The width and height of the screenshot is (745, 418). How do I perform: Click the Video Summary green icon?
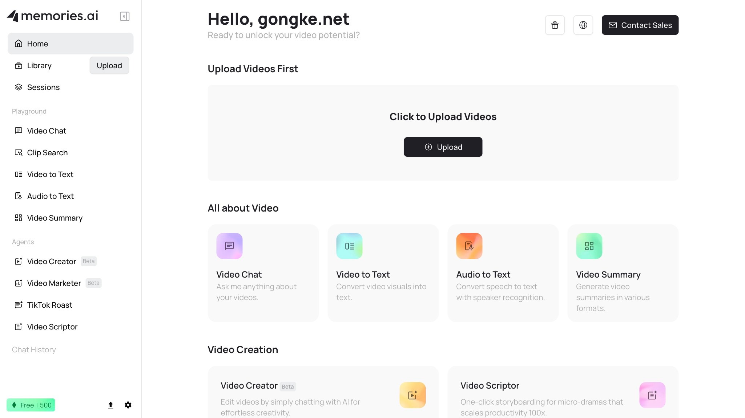pos(589,246)
